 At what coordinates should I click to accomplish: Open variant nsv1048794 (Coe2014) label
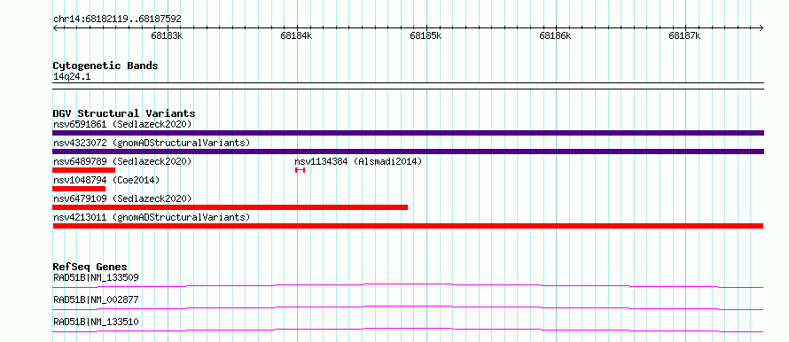[x=106, y=180]
